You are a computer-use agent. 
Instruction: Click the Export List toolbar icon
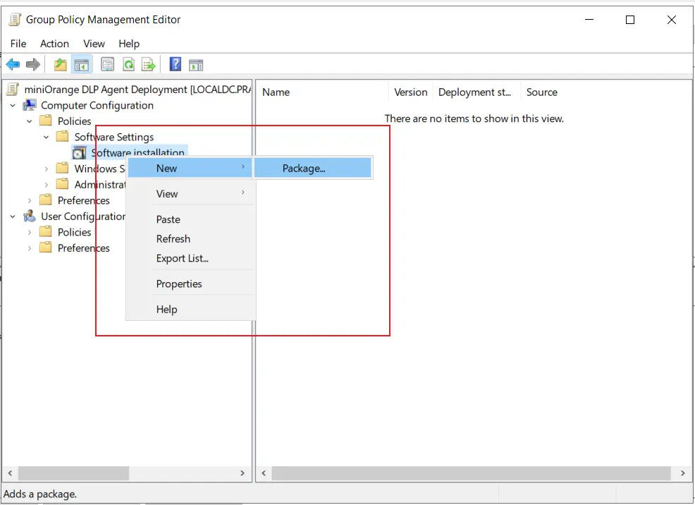148,64
